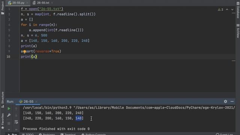This screenshot has width=240, height=135.
Task: Click the Favorites star icon
Action: [3, 127]
